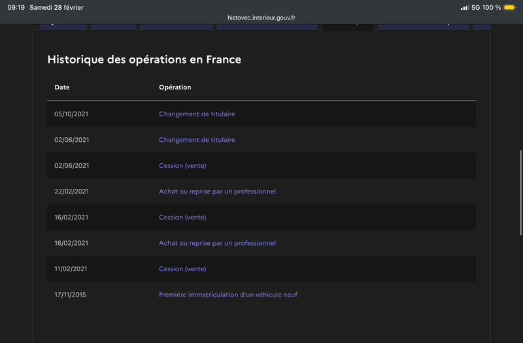Click the Date column header

(62, 88)
